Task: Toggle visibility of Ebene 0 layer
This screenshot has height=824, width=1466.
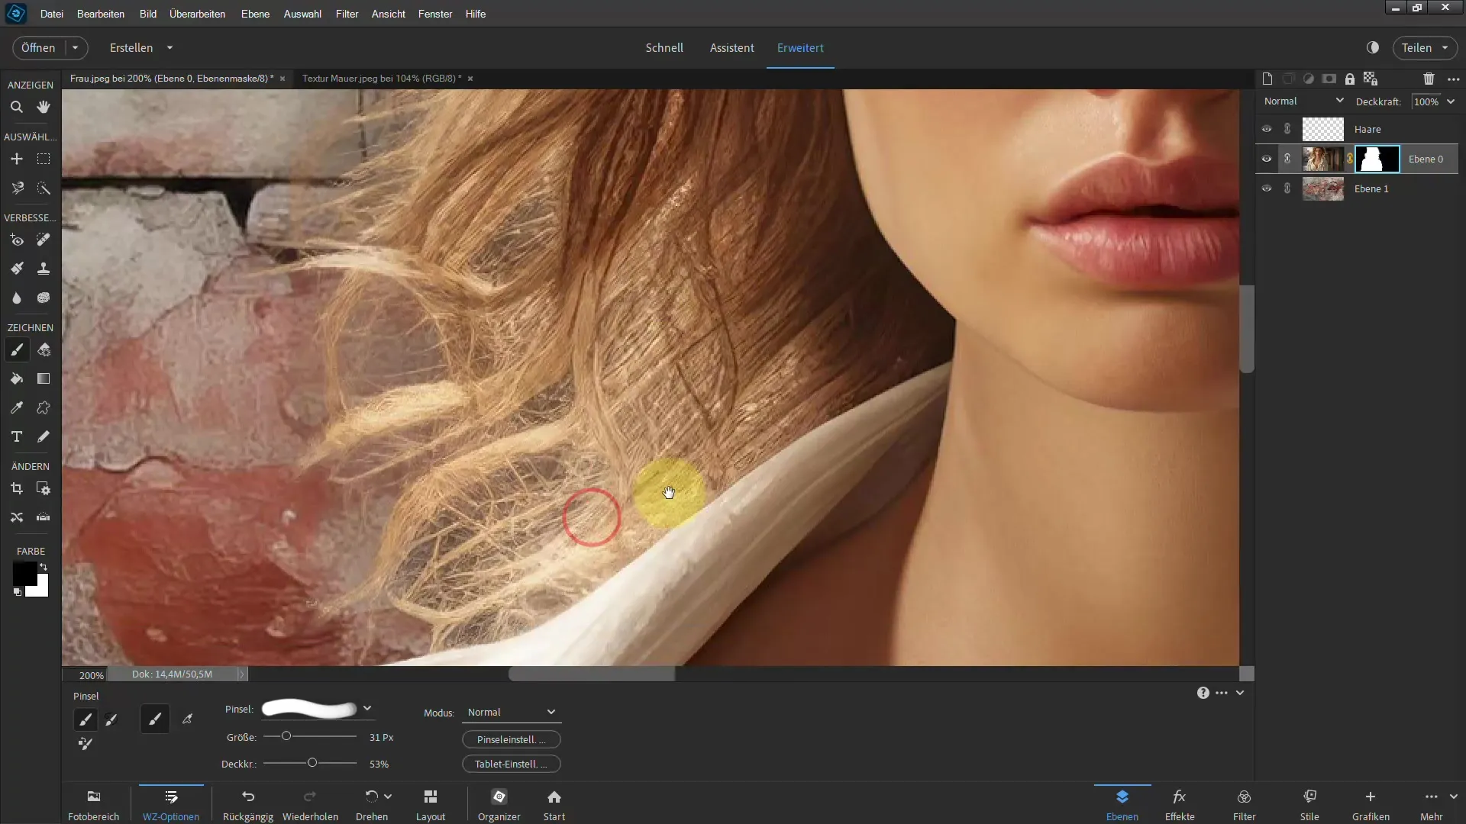Action: [1267, 158]
